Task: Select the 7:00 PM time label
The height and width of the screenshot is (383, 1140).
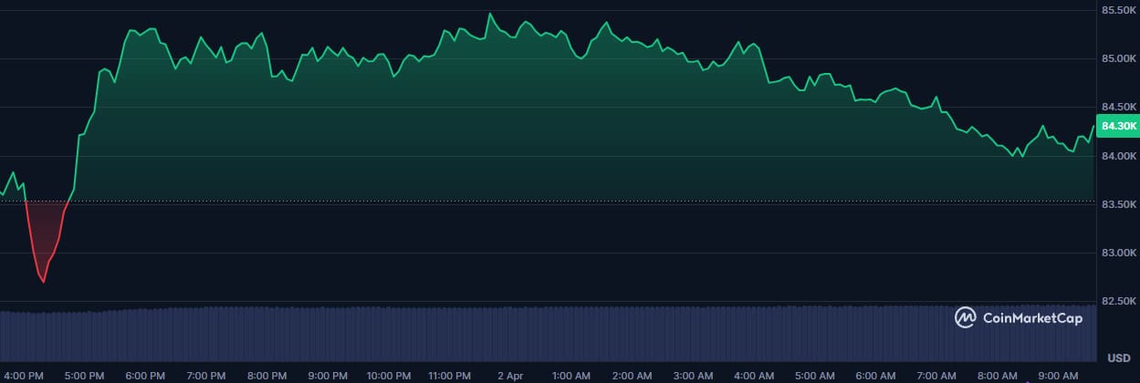Action: [x=205, y=375]
